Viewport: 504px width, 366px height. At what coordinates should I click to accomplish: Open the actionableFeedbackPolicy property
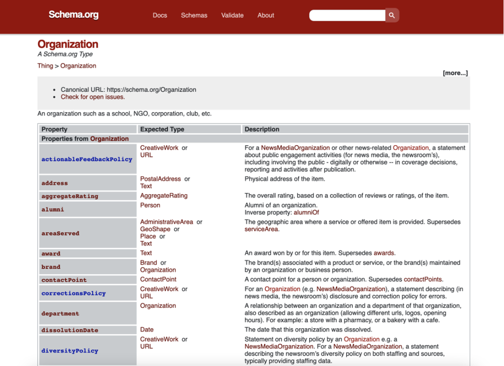pos(87,159)
